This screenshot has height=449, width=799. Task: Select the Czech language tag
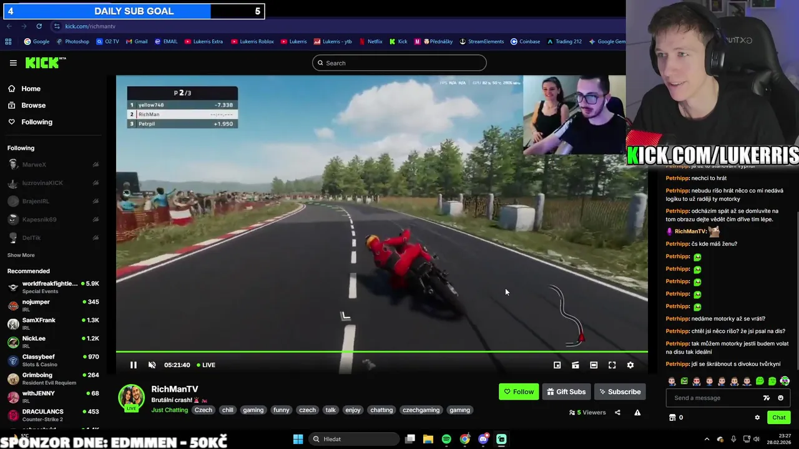203,410
